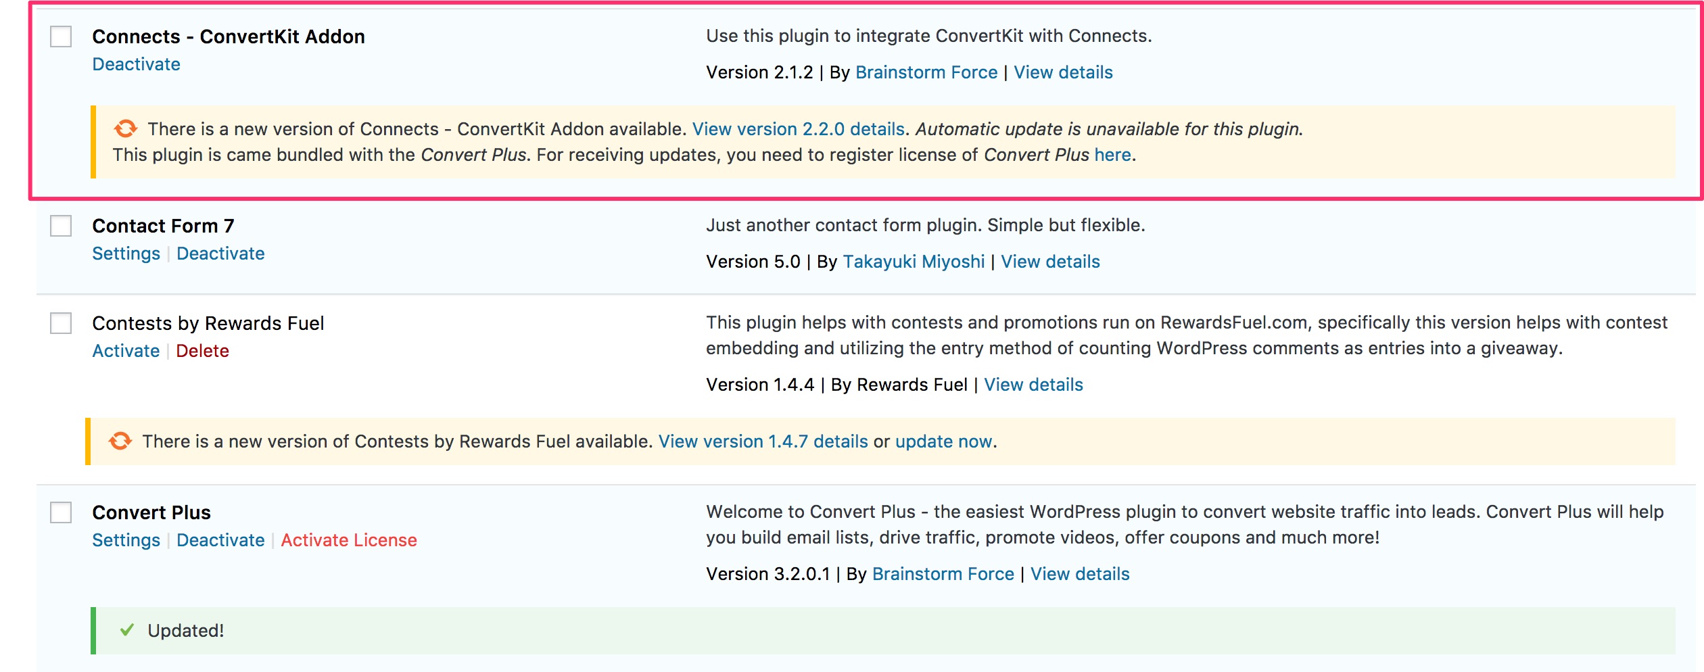Click the Contests by Rewards Fuel name
This screenshot has width=1704, height=672.
[x=208, y=323]
